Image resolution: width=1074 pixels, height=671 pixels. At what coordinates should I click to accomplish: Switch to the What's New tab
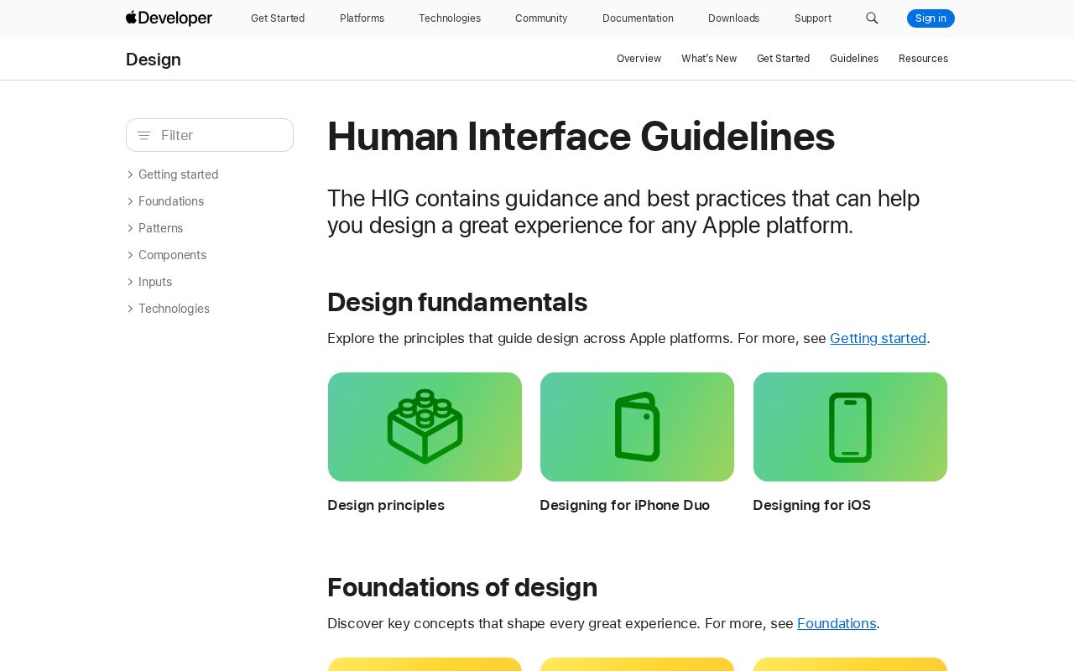[x=709, y=59]
